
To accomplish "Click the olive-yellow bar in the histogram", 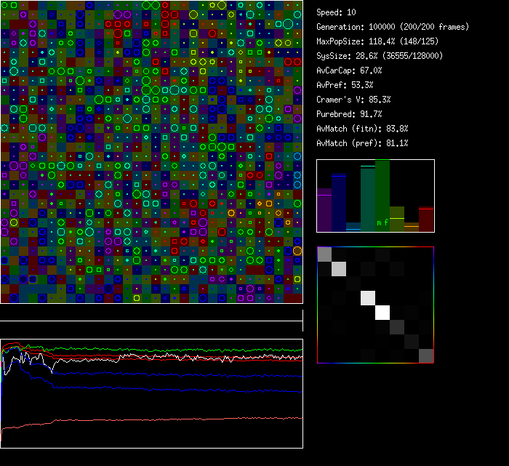I will pos(397,220).
